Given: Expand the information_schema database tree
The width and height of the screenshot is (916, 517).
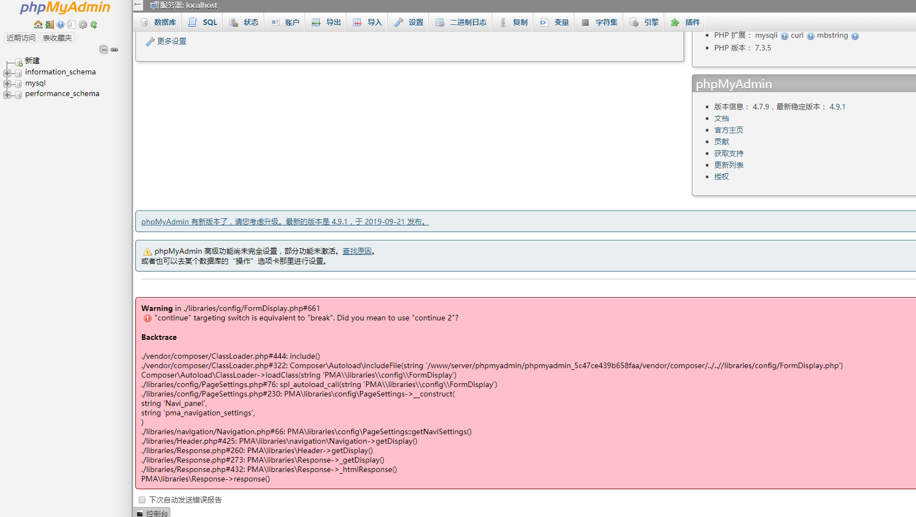Looking at the screenshot, I should click(x=7, y=73).
